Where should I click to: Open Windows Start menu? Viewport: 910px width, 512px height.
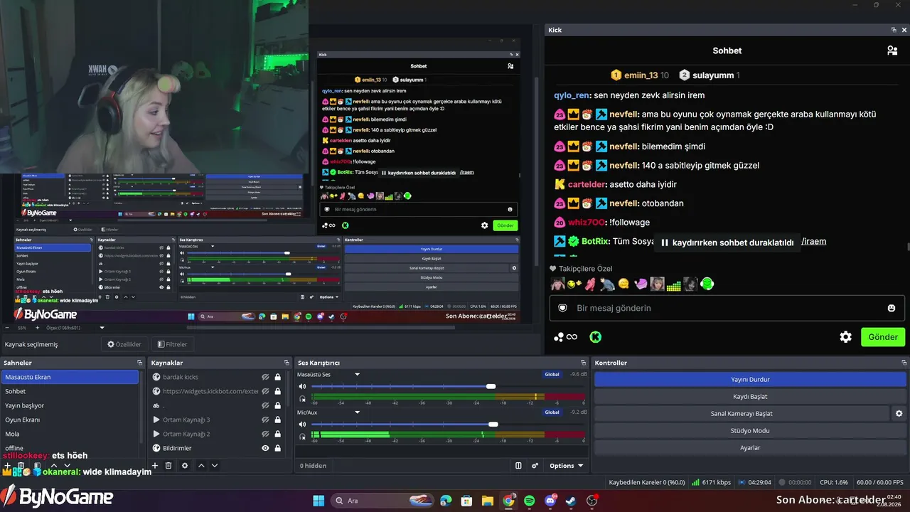click(x=318, y=501)
